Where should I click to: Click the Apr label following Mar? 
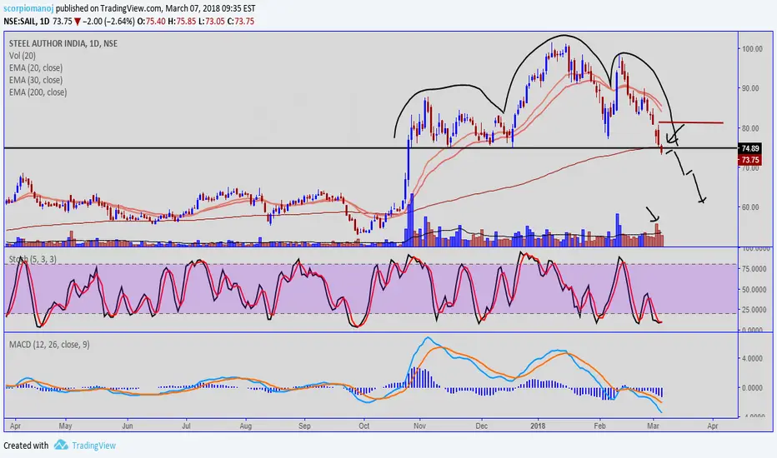[713, 426]
